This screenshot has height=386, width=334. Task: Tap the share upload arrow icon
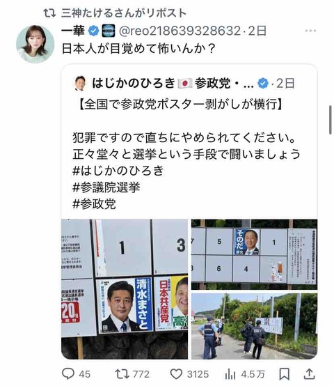310,373
